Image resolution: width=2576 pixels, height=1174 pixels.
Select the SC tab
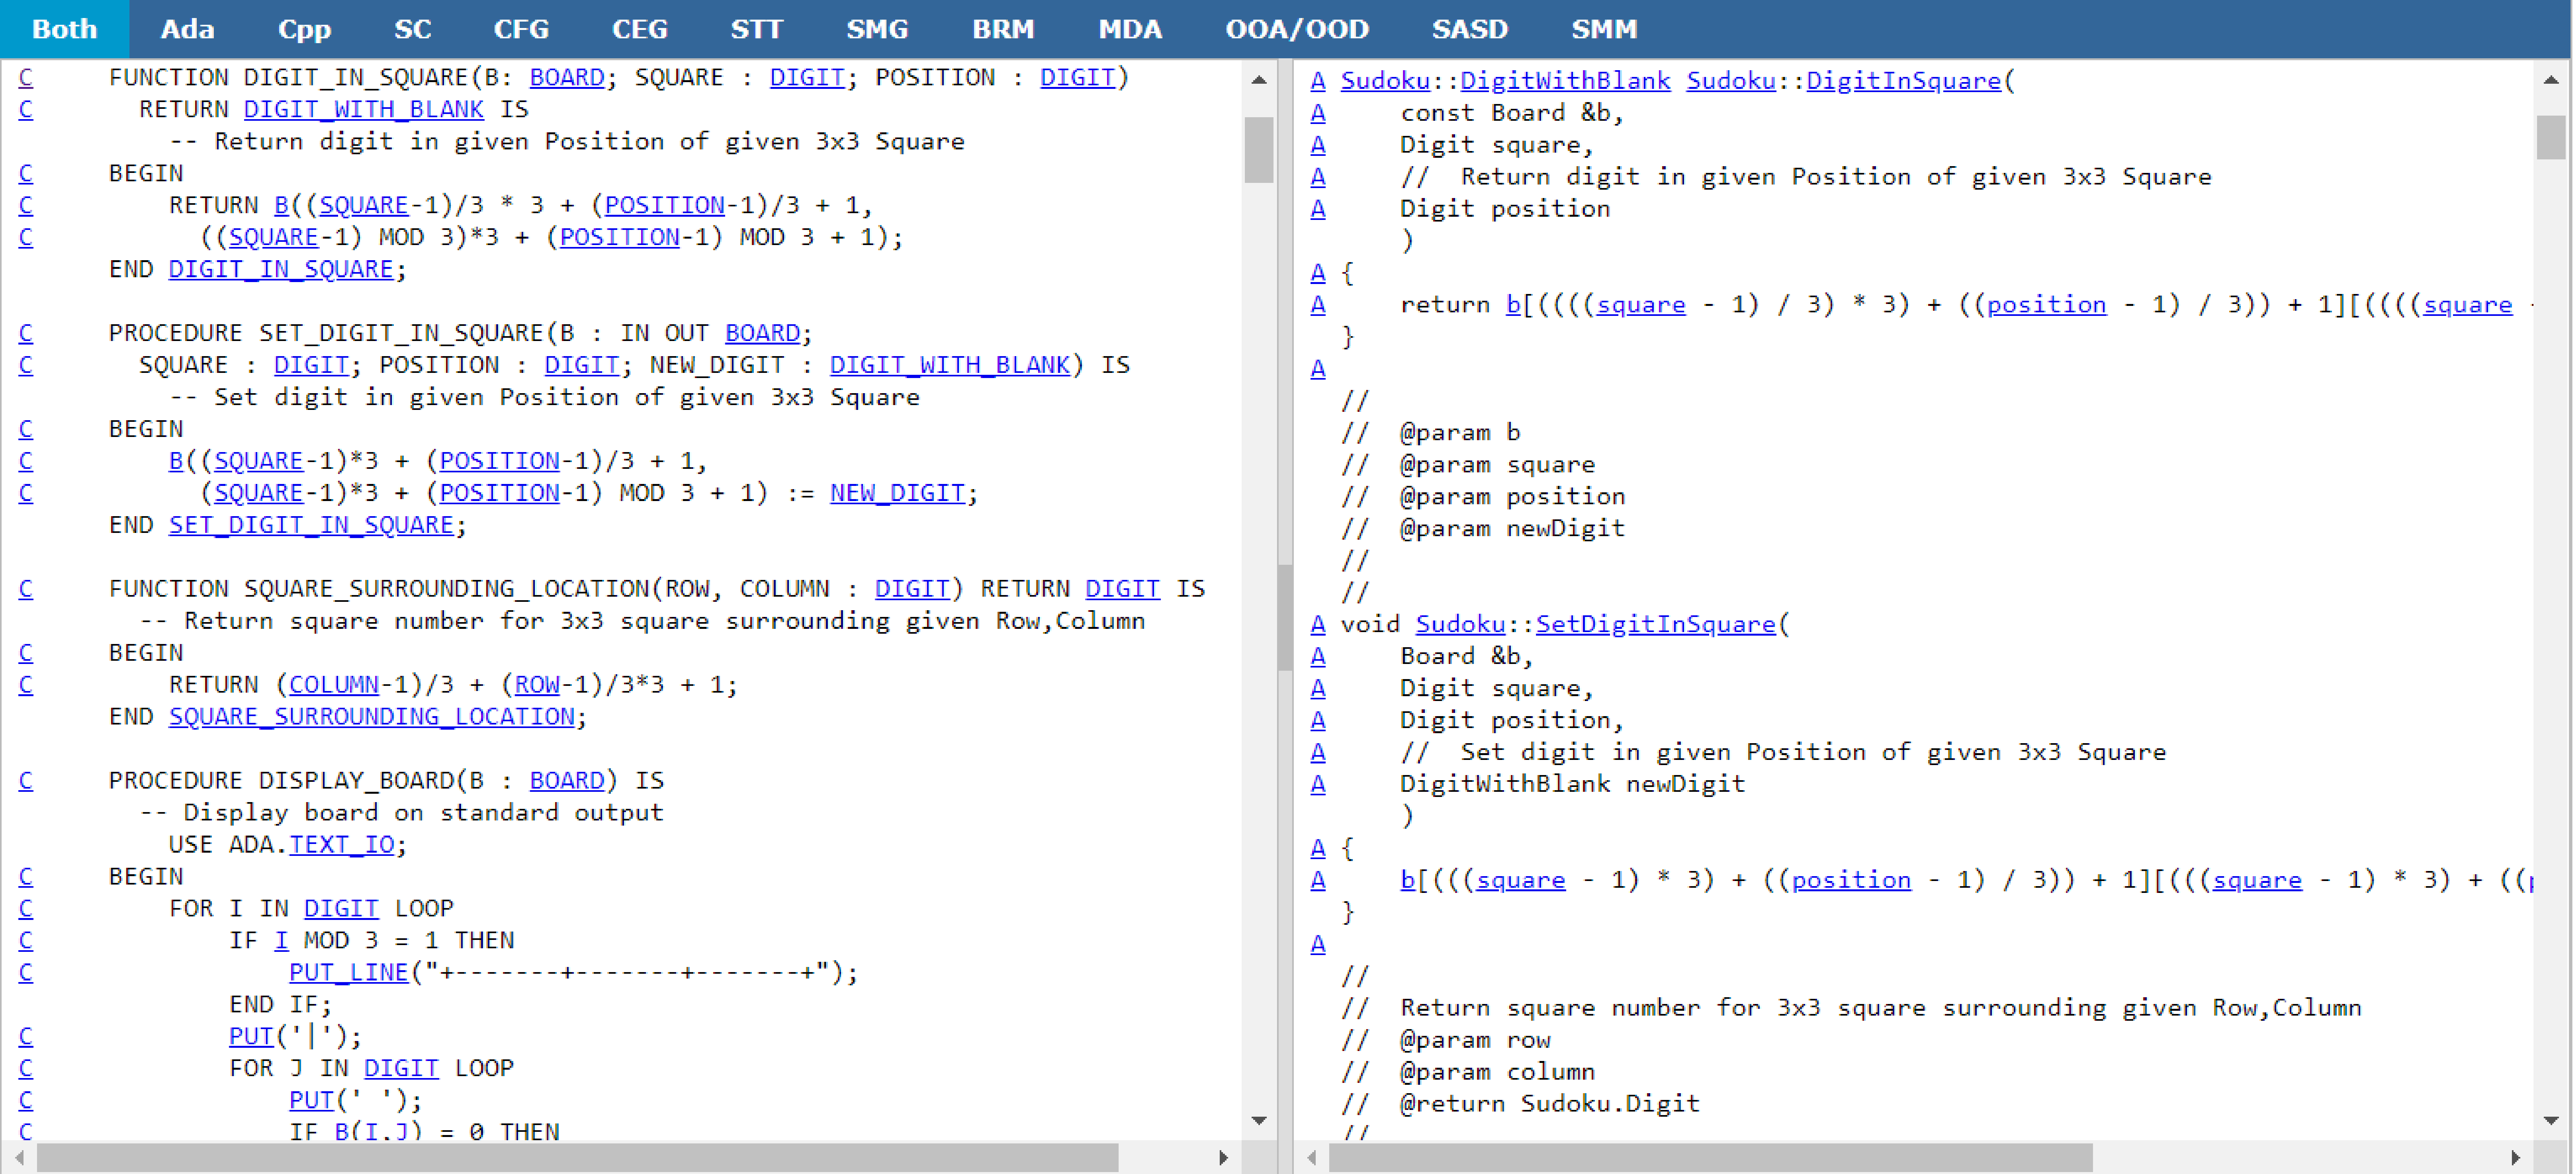pyautogui.click(x=412, y=29)
